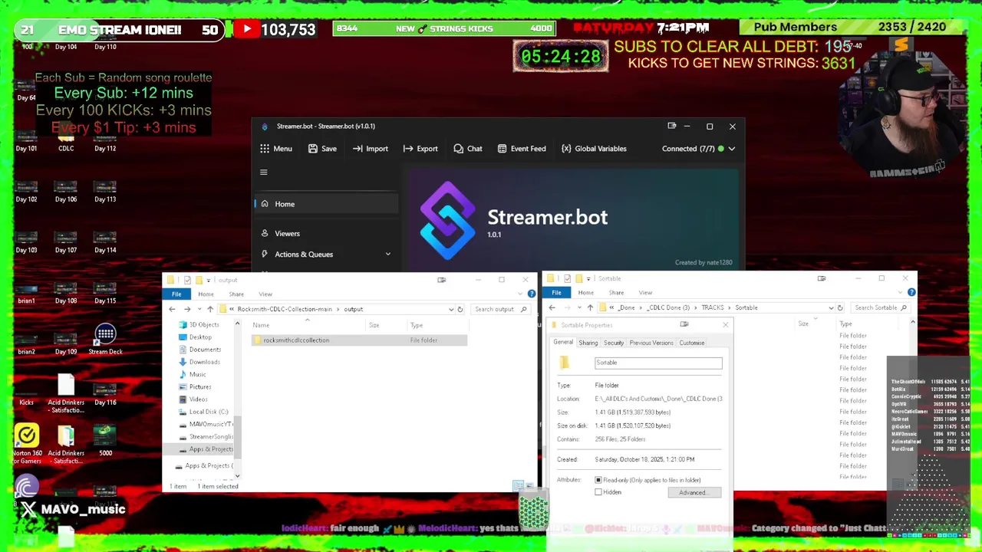Click Refresh icon in output Explorer window
The image size is (982, 552).
pyautogui.click(x=460, y=309)
